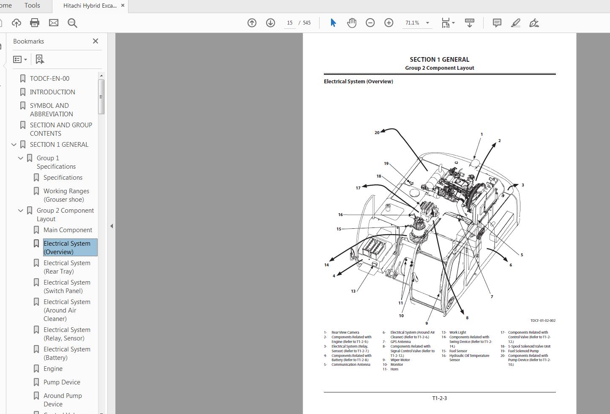Screen dimensions: 610x414
Task: Select the Hand tool in the toolbar
Action: 352,23
